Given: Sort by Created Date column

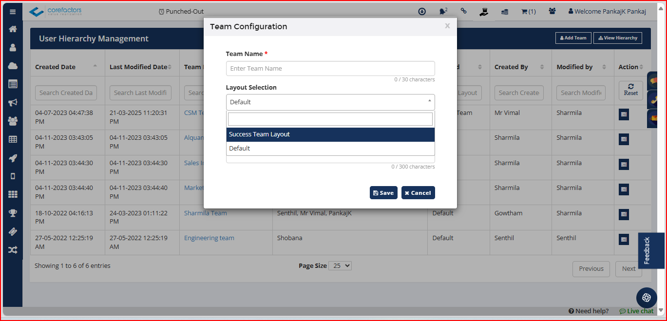Looking at the screenshot, I should (x=67, y=67).
